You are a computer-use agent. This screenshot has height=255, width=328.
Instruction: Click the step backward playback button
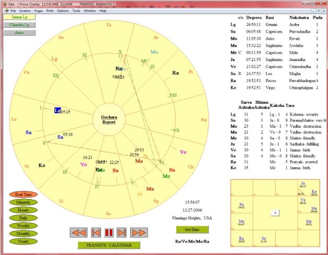96,233
